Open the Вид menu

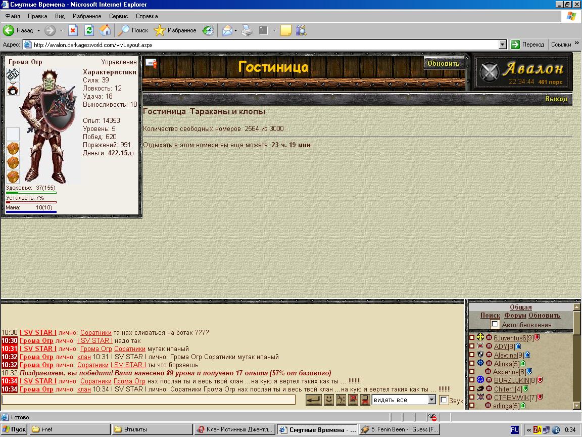60,16
